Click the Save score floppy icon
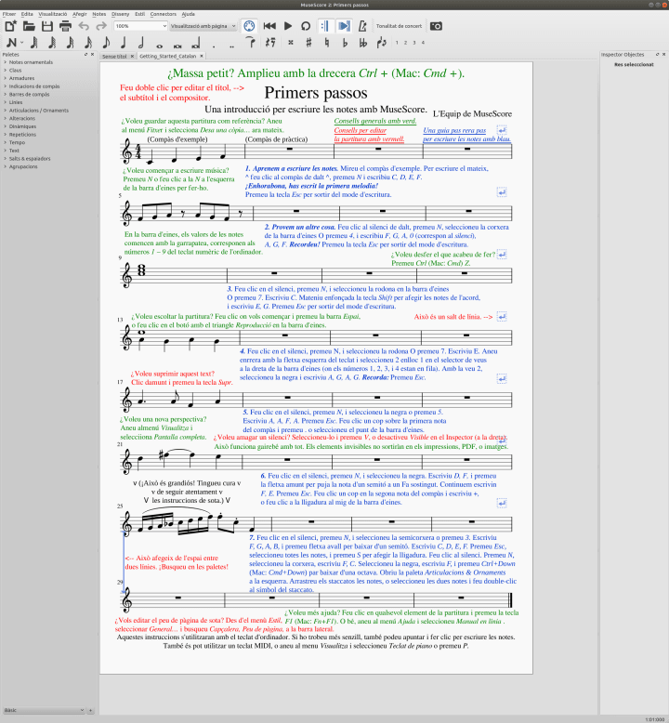Viewport: 669px width, 723px height. [x=47, y=26]
